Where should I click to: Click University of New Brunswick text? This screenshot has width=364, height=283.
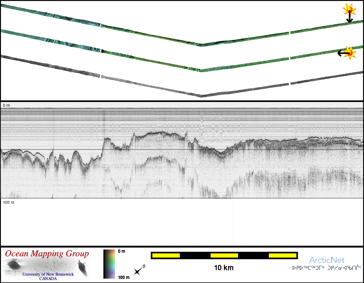(x=48, y=274)
